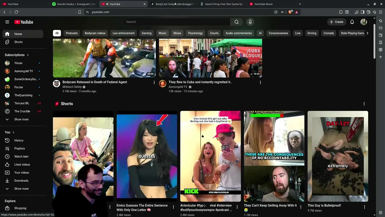This screenshot has height=217, width=385.
Task: Open Liked videos in sidebar
Action: click(x=23, y=165)
